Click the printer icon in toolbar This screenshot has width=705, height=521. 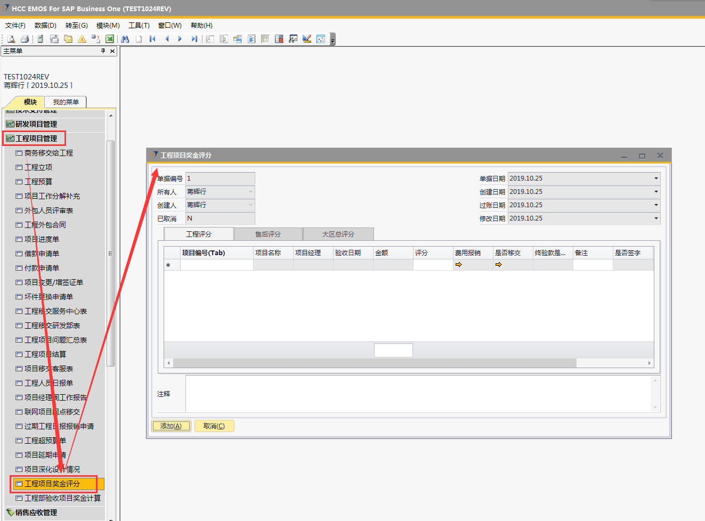25,39
